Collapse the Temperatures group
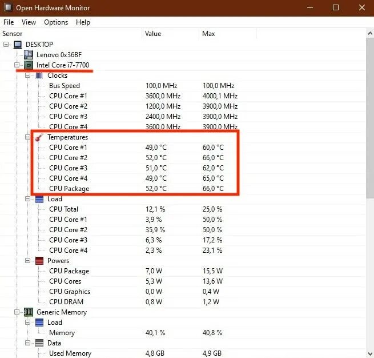The image size is (374, 358). click(x=27, y=137)
